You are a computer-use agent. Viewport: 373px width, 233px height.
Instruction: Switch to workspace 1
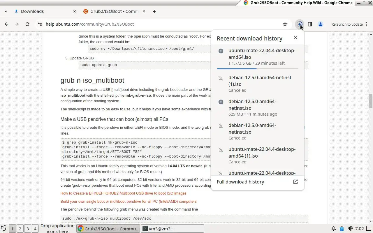click(12, 229)
